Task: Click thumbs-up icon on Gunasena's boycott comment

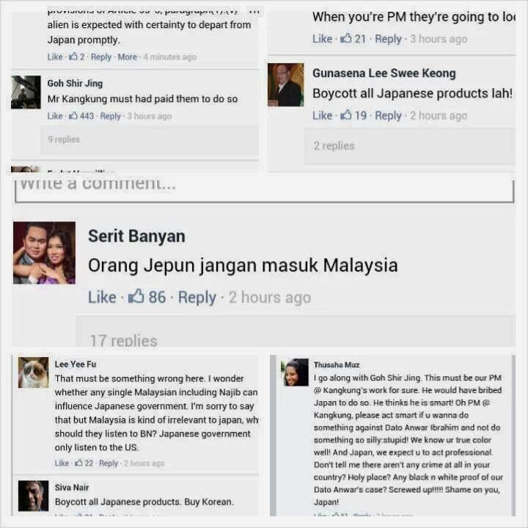Action: [346, 115]
